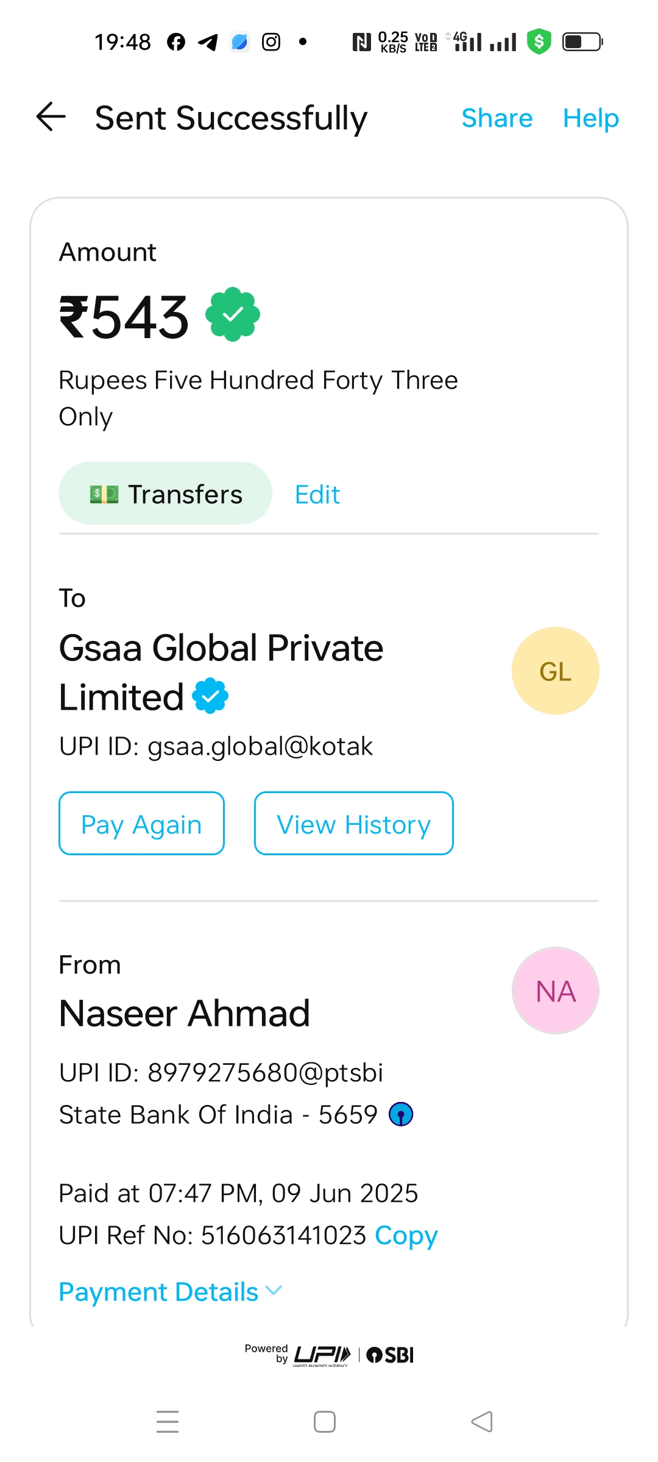Image resolution: width=658 pixels, height=1462 pixels.
Task: Open Help from the header
Action: pyautogui.click(x=590, y=118)
